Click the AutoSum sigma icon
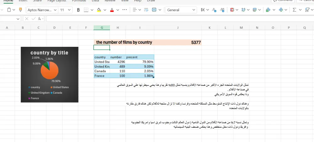314x142 pixels. 295,10
